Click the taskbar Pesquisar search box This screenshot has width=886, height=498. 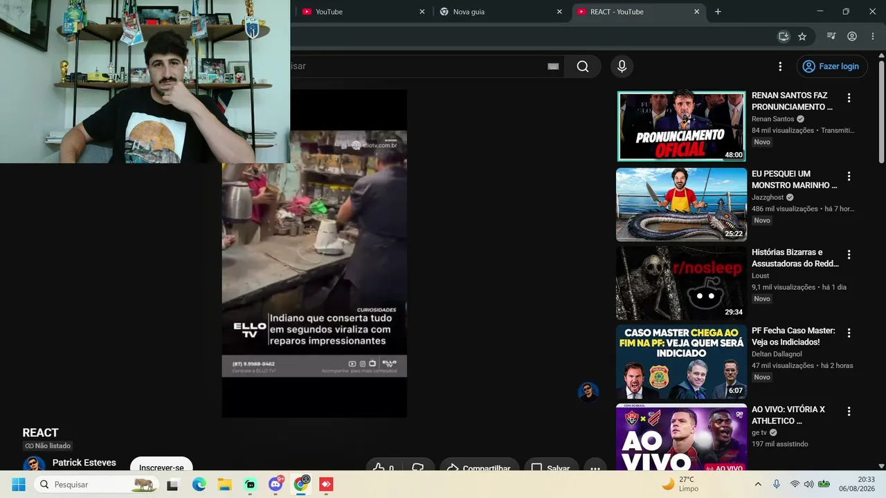click(x=96, y=484)
